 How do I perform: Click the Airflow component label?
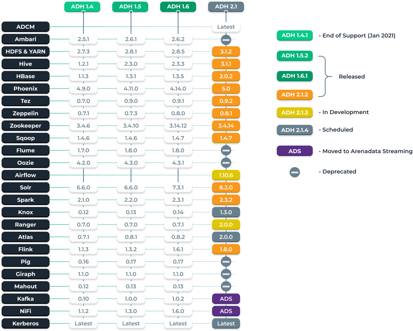26,175
